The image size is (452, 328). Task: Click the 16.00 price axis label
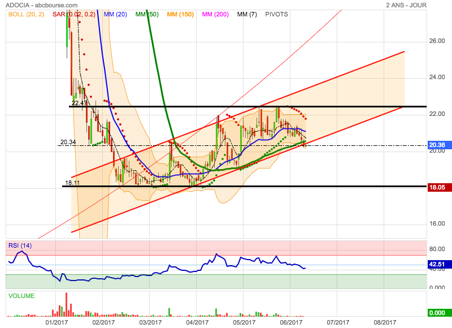[x=437, y=223]
